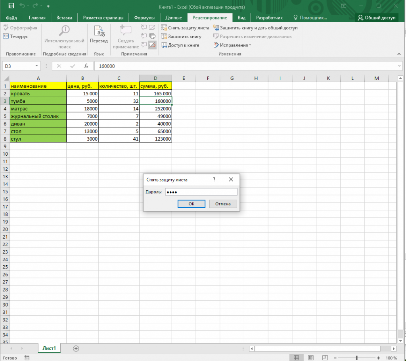Switch to the Формулы tab
The width and height of the screenshot is (406, 361).
[144, 17]
